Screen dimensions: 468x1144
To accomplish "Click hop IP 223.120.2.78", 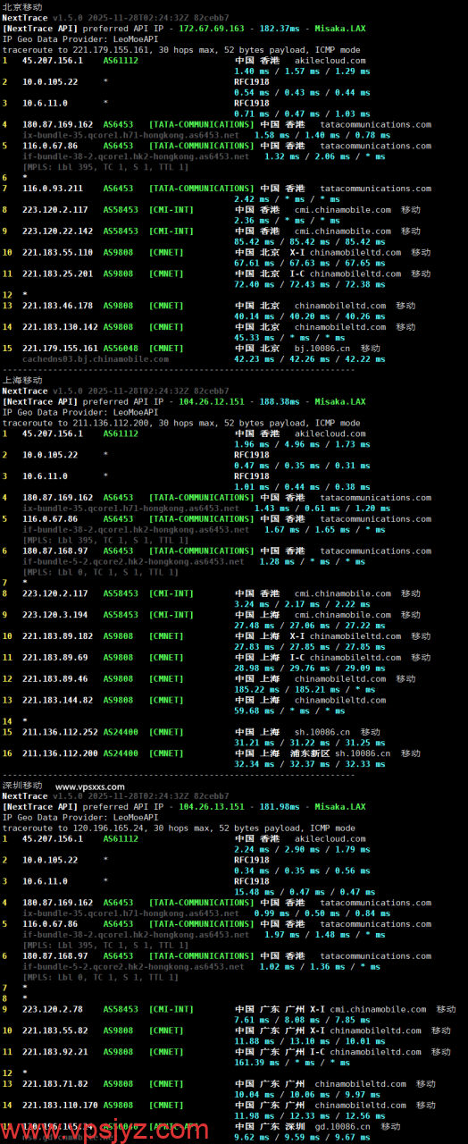I will (53, 1009).
